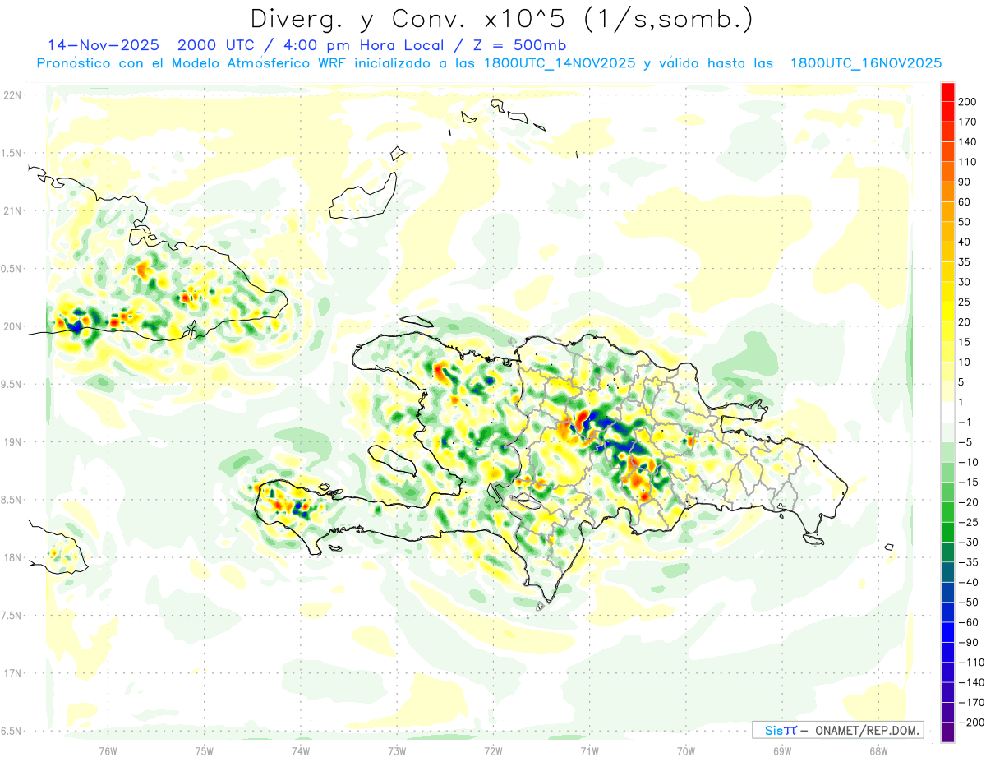Click the latitude label '21N'
Viewport: 986px width, 762px height.
pyautogui.click(x=12, y=210)
